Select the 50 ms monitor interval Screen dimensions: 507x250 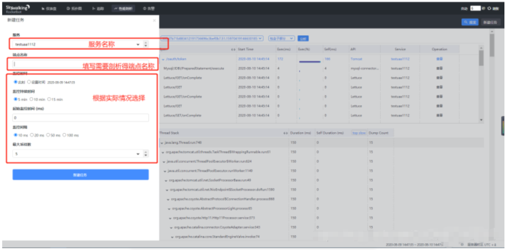coord(48,135)
